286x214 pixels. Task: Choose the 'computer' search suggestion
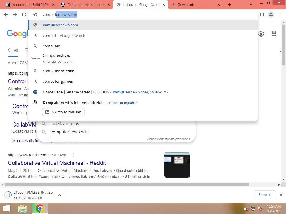point(143,46)
